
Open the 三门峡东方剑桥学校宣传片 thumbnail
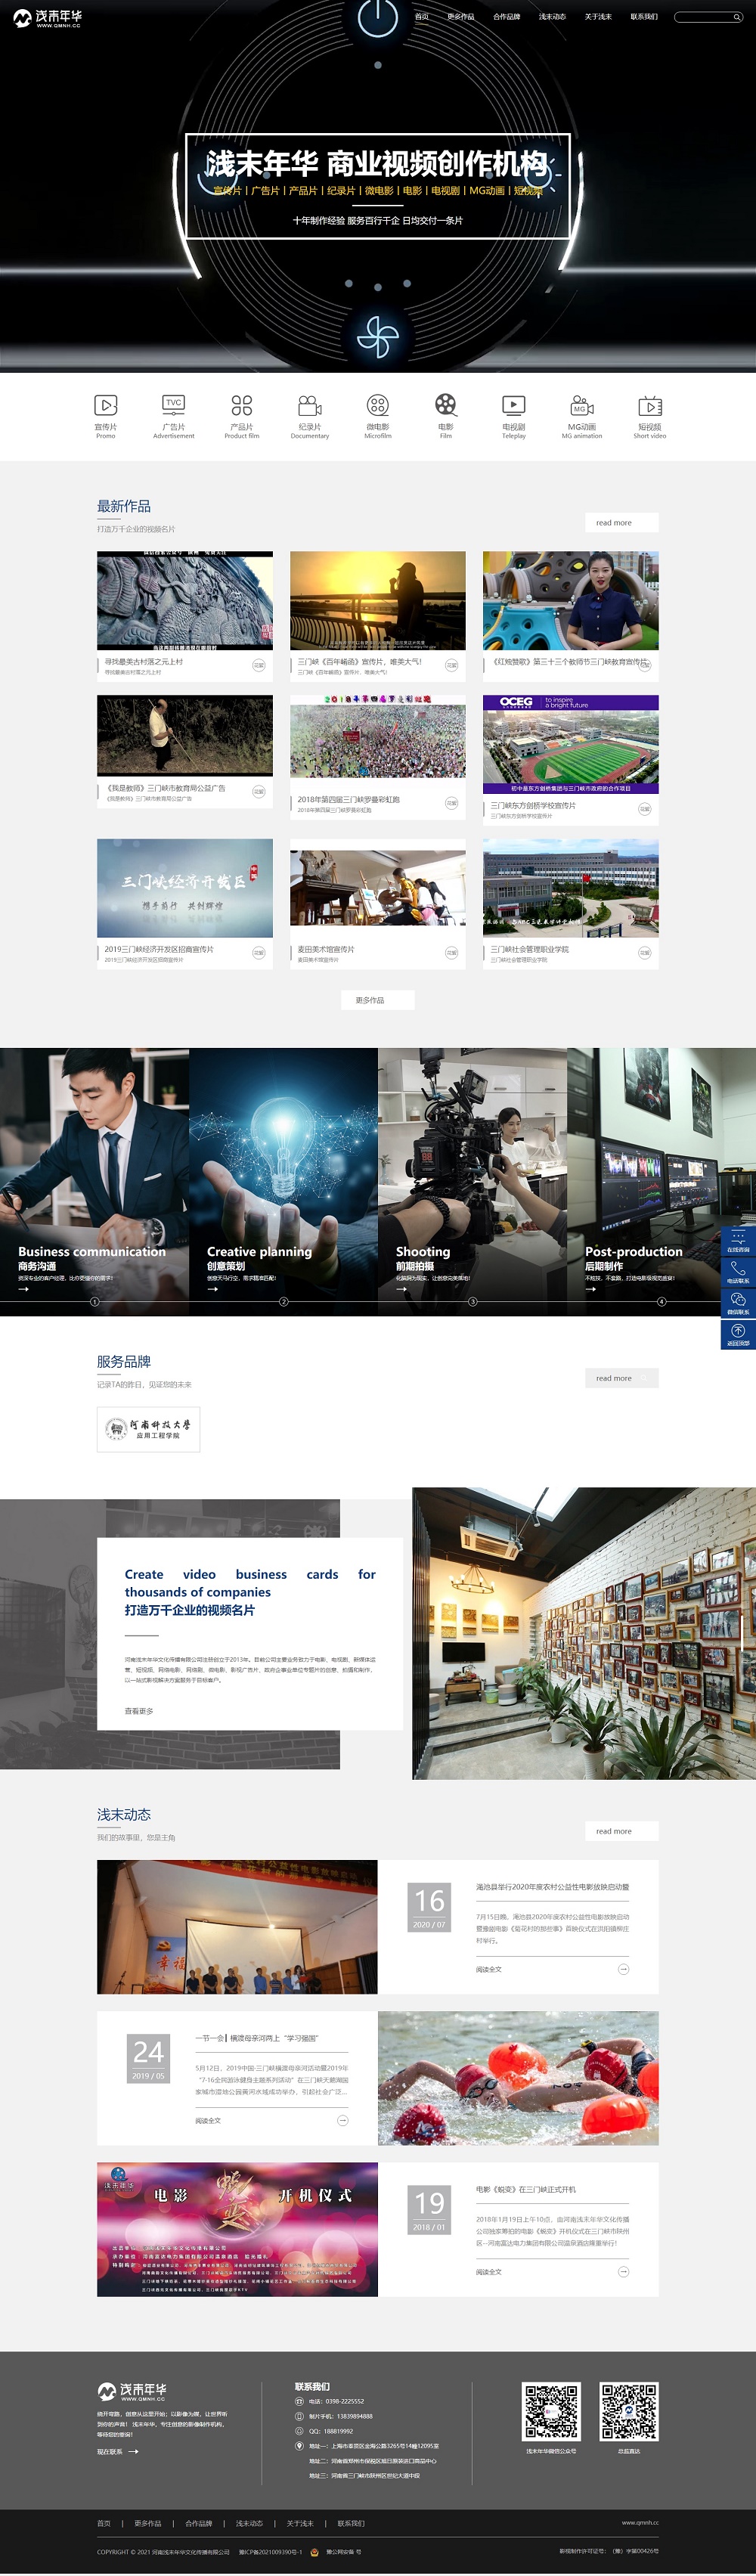571,745
